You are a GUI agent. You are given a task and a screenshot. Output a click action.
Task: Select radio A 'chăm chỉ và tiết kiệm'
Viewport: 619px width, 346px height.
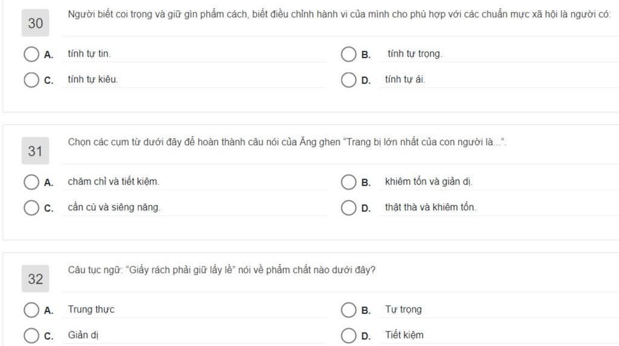tap(31, 182)
